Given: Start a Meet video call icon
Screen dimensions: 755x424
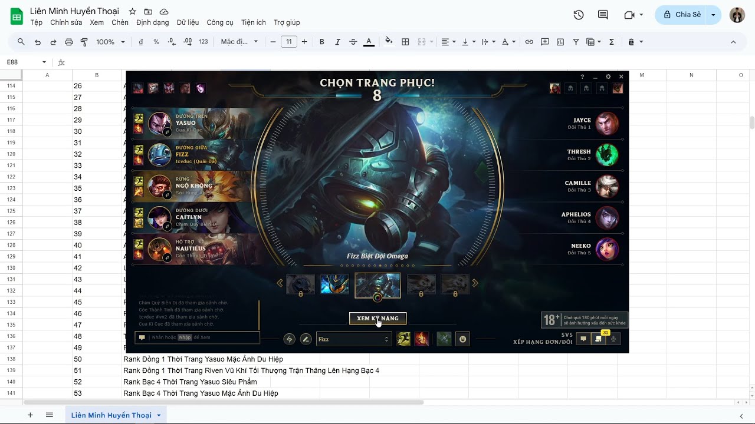Looking at the screenshot, I should click(x=629, y=15).
